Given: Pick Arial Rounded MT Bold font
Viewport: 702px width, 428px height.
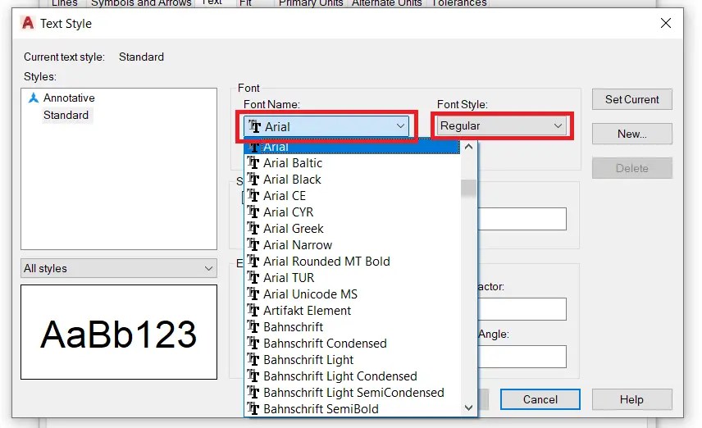Looking at the screenshot, I should [x=352, y=262].
